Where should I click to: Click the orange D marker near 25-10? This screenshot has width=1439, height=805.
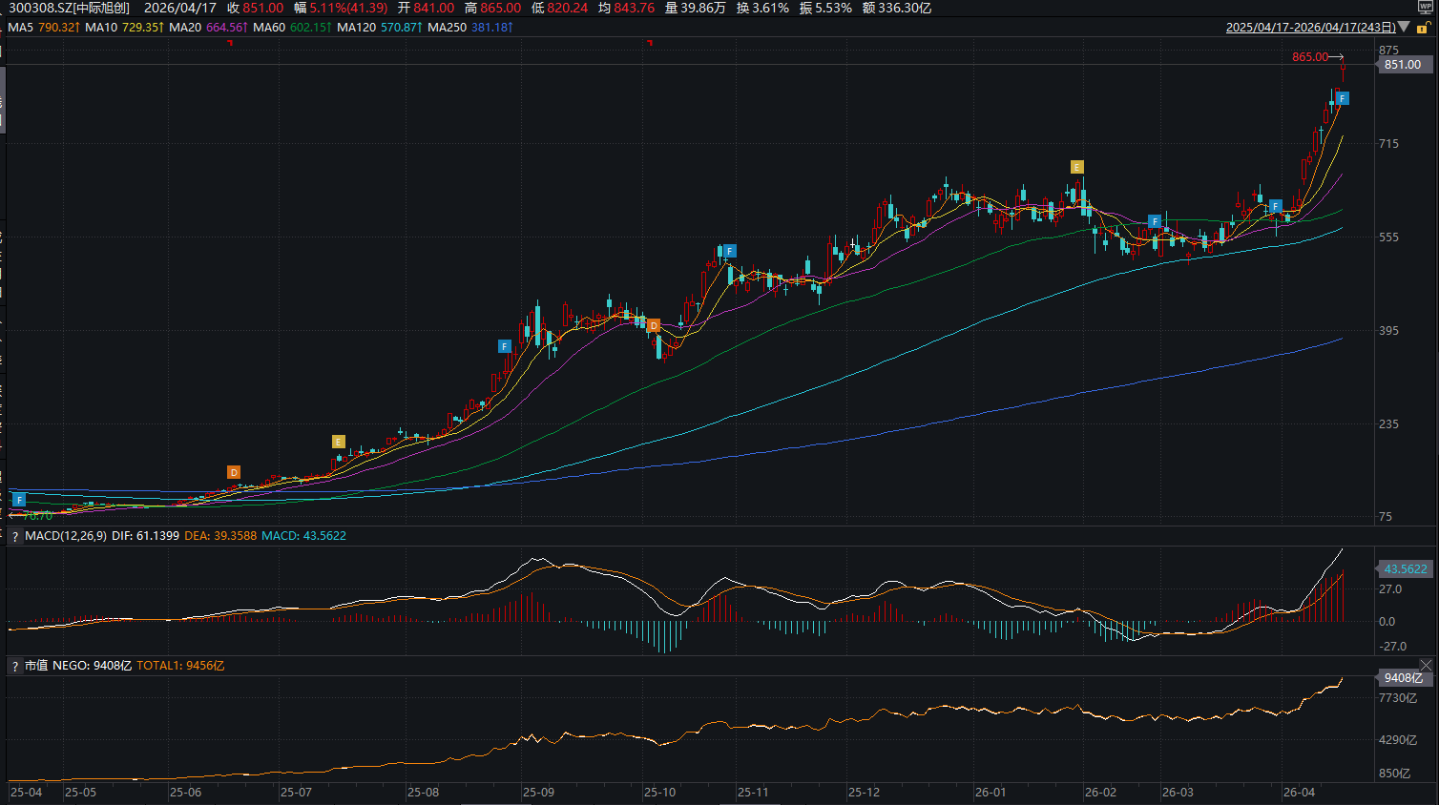pyautogui.click(x=654, y=326)
